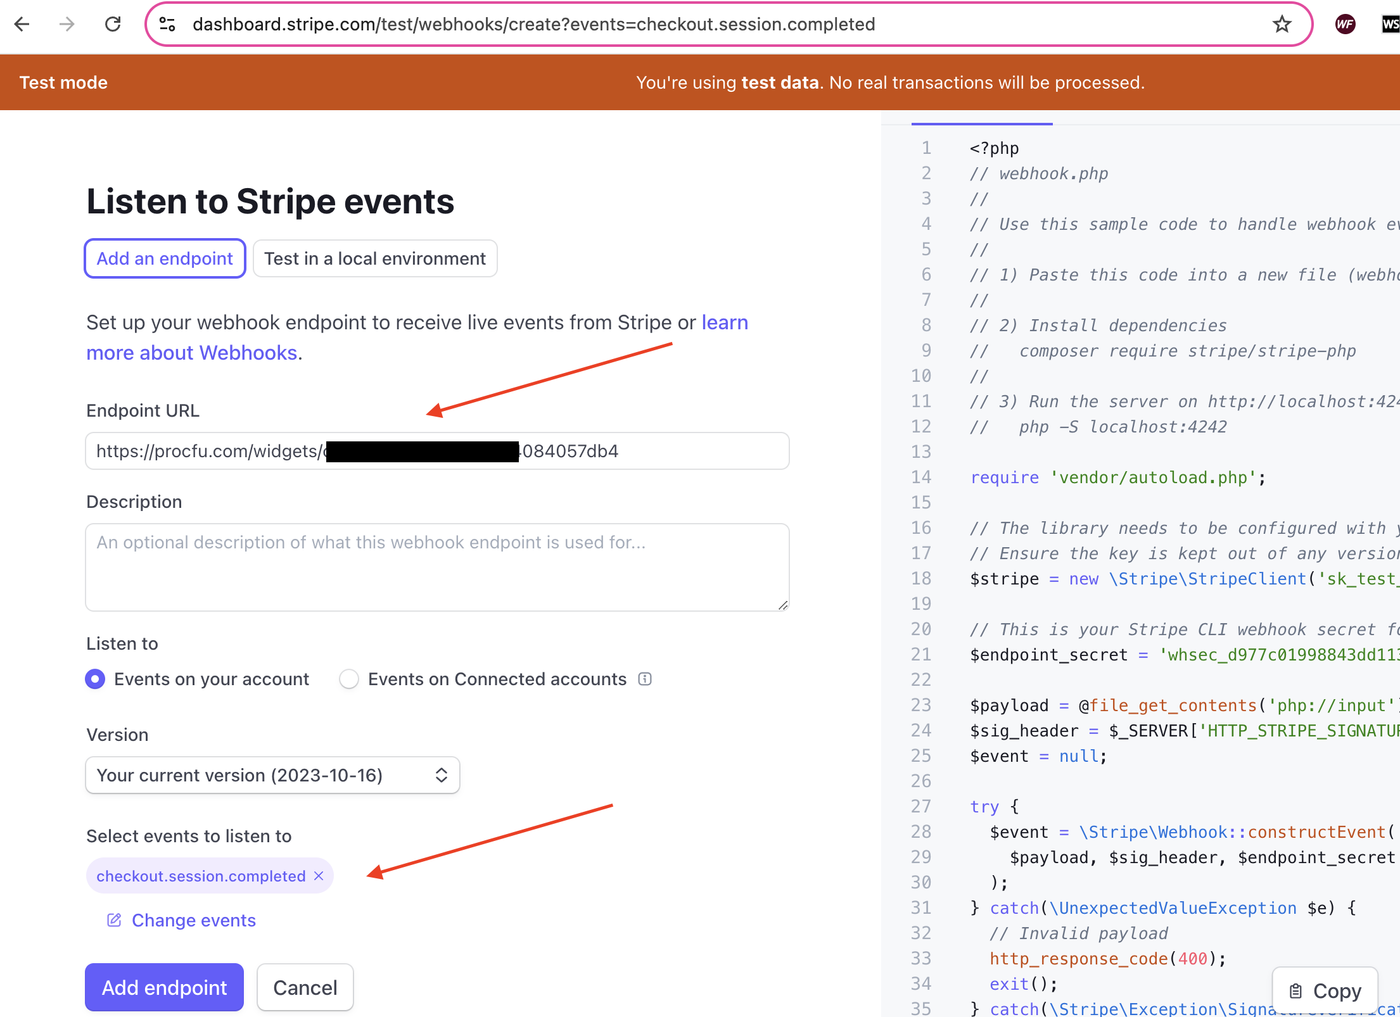Click code line require 'vendor/autoload.php'
Viewport: 1400px width, 1017px height.
(x=1117, y=477)
